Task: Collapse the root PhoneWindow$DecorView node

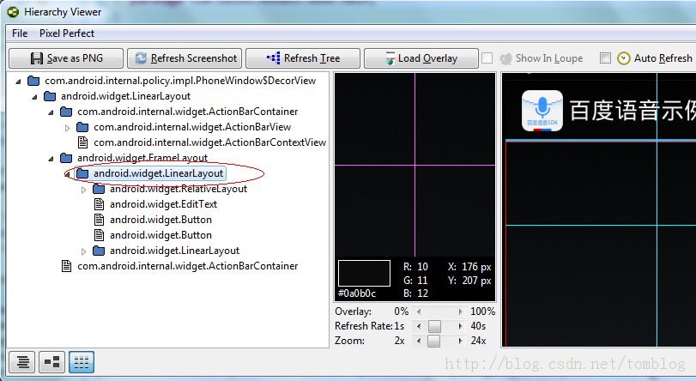Action: coord(19,81)
